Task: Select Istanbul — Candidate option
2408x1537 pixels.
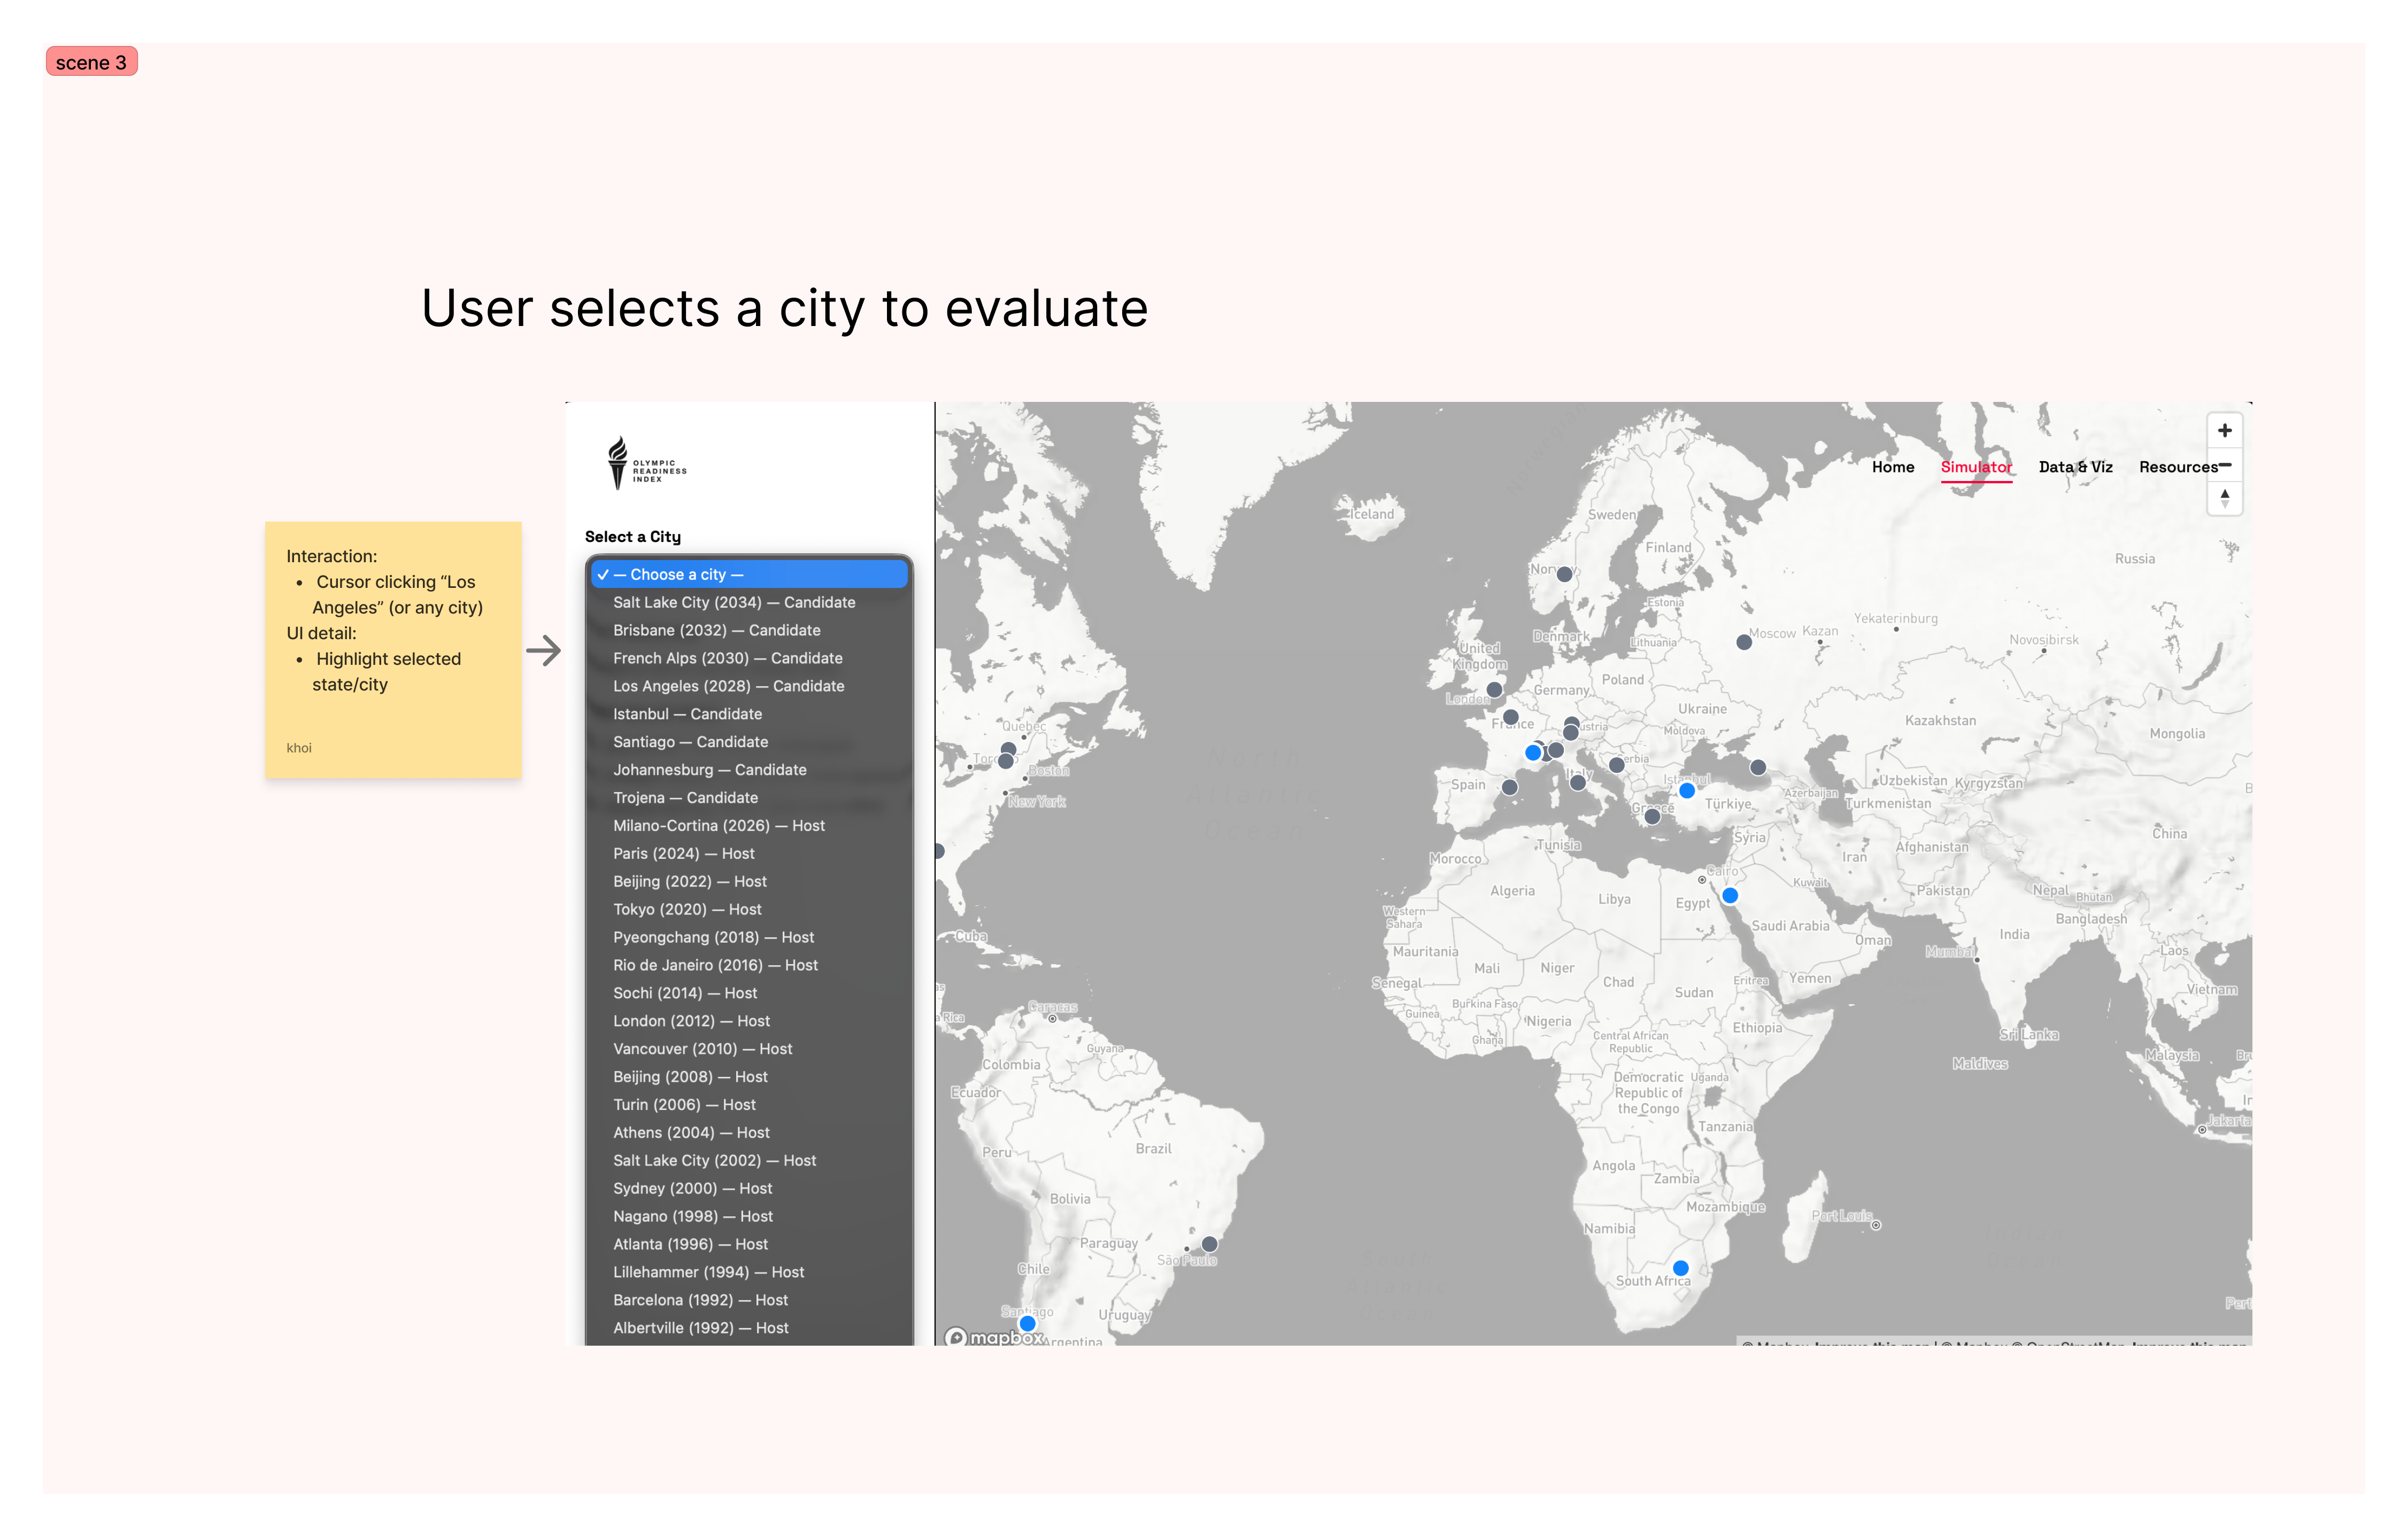Action: pyautogui.click(x=749, y=715)
